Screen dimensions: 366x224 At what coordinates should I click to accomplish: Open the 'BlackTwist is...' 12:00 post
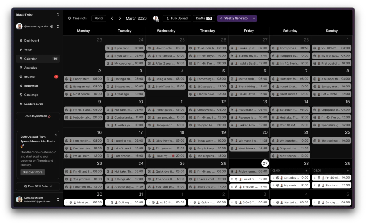click(166, 87)
